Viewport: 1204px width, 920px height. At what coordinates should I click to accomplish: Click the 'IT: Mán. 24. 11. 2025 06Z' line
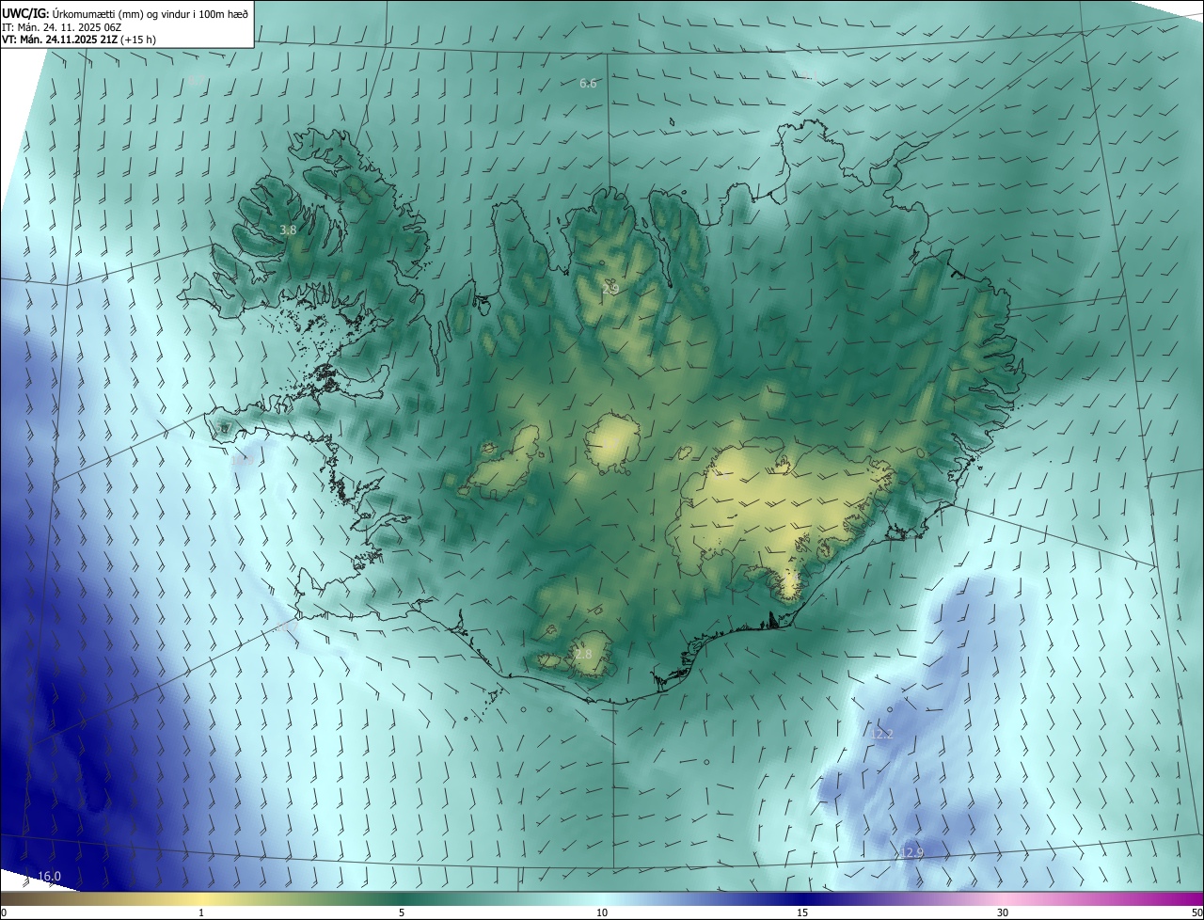coord(61,27)
